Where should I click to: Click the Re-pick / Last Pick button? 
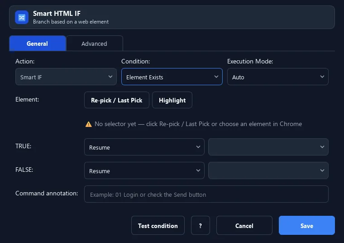click(x=117, y=100)
